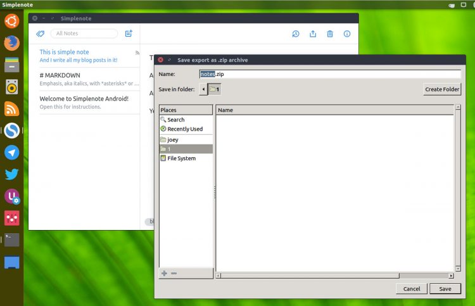This screenshot has height=306, width=475.
Task: Click the share note icon
Action: point(313,34)
